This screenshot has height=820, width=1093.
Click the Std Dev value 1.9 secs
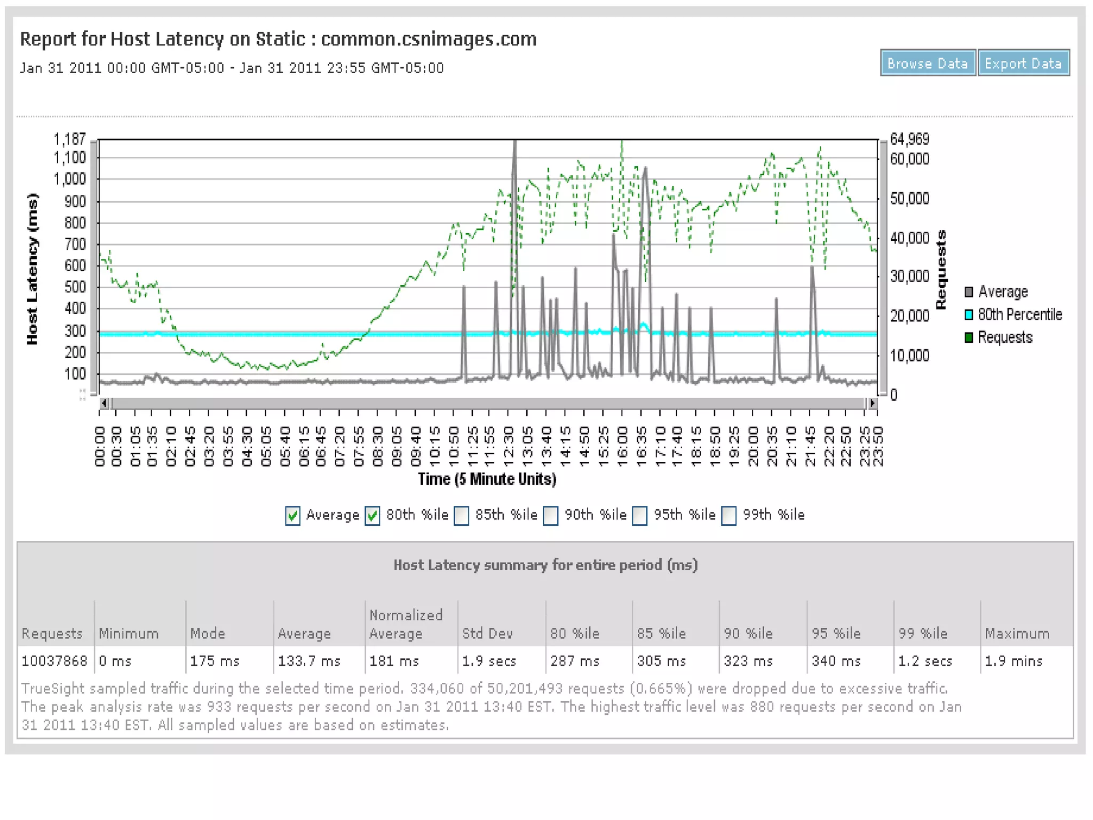click(489, 661)
